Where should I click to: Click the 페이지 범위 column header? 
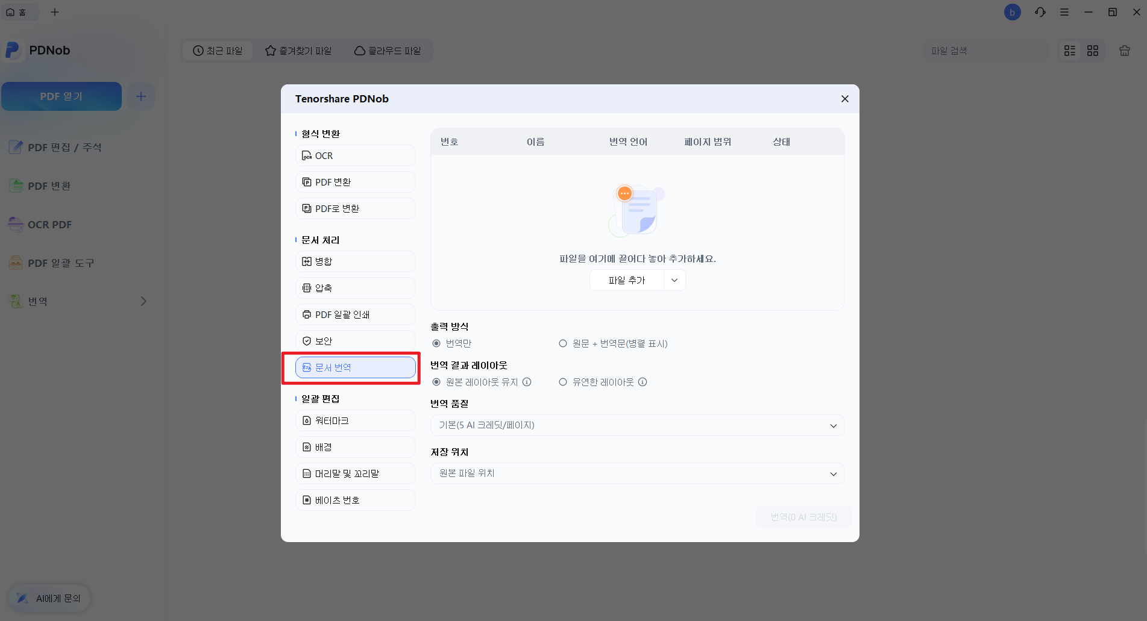coord(708,142)
